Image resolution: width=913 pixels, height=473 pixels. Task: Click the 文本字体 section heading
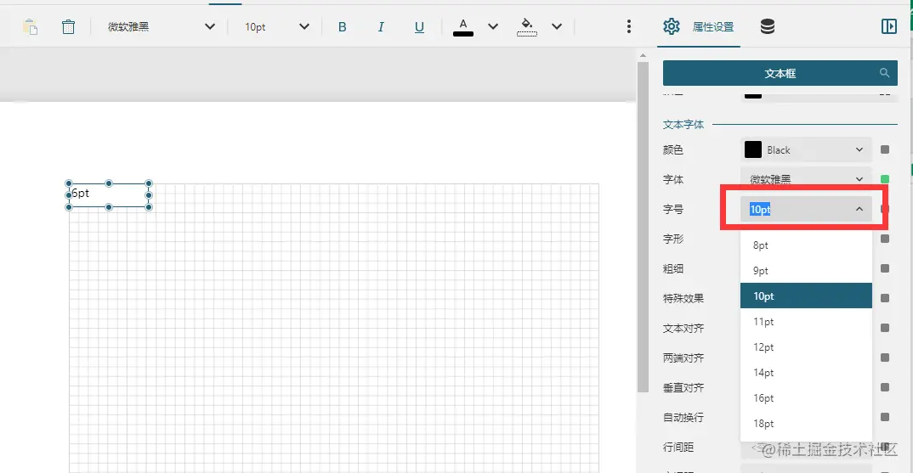pyautogui.click(x=683, y=125)
